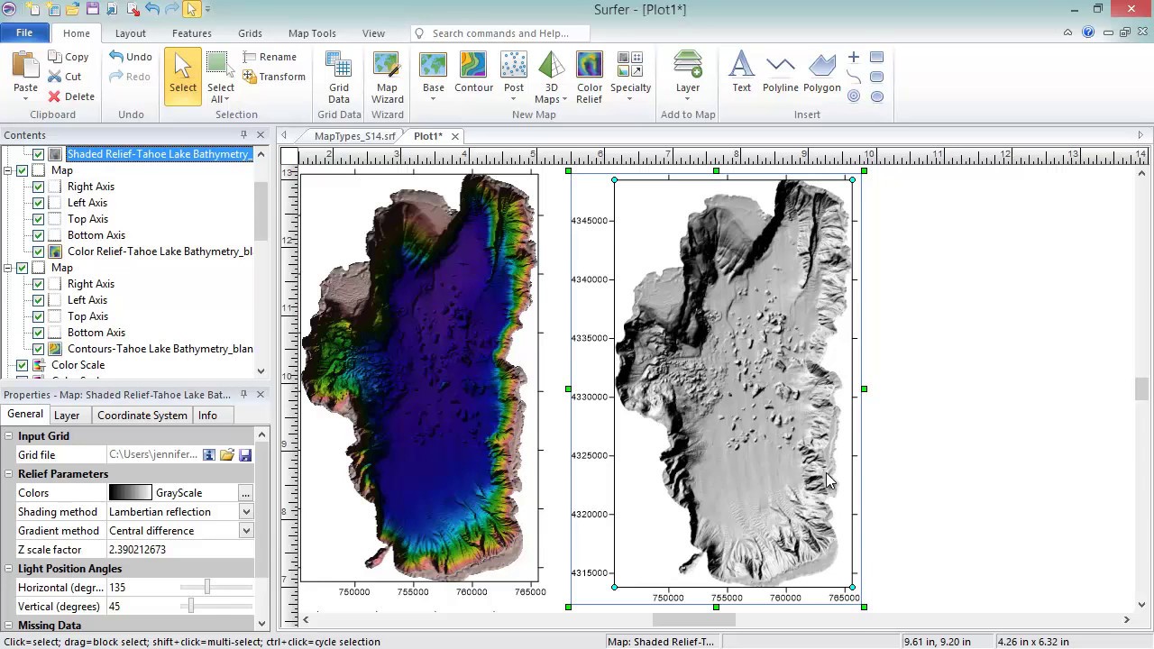Switch to the MapTypes_S14.srf document tab
This screenshot has width=1154, height=649.
[354, 136]
